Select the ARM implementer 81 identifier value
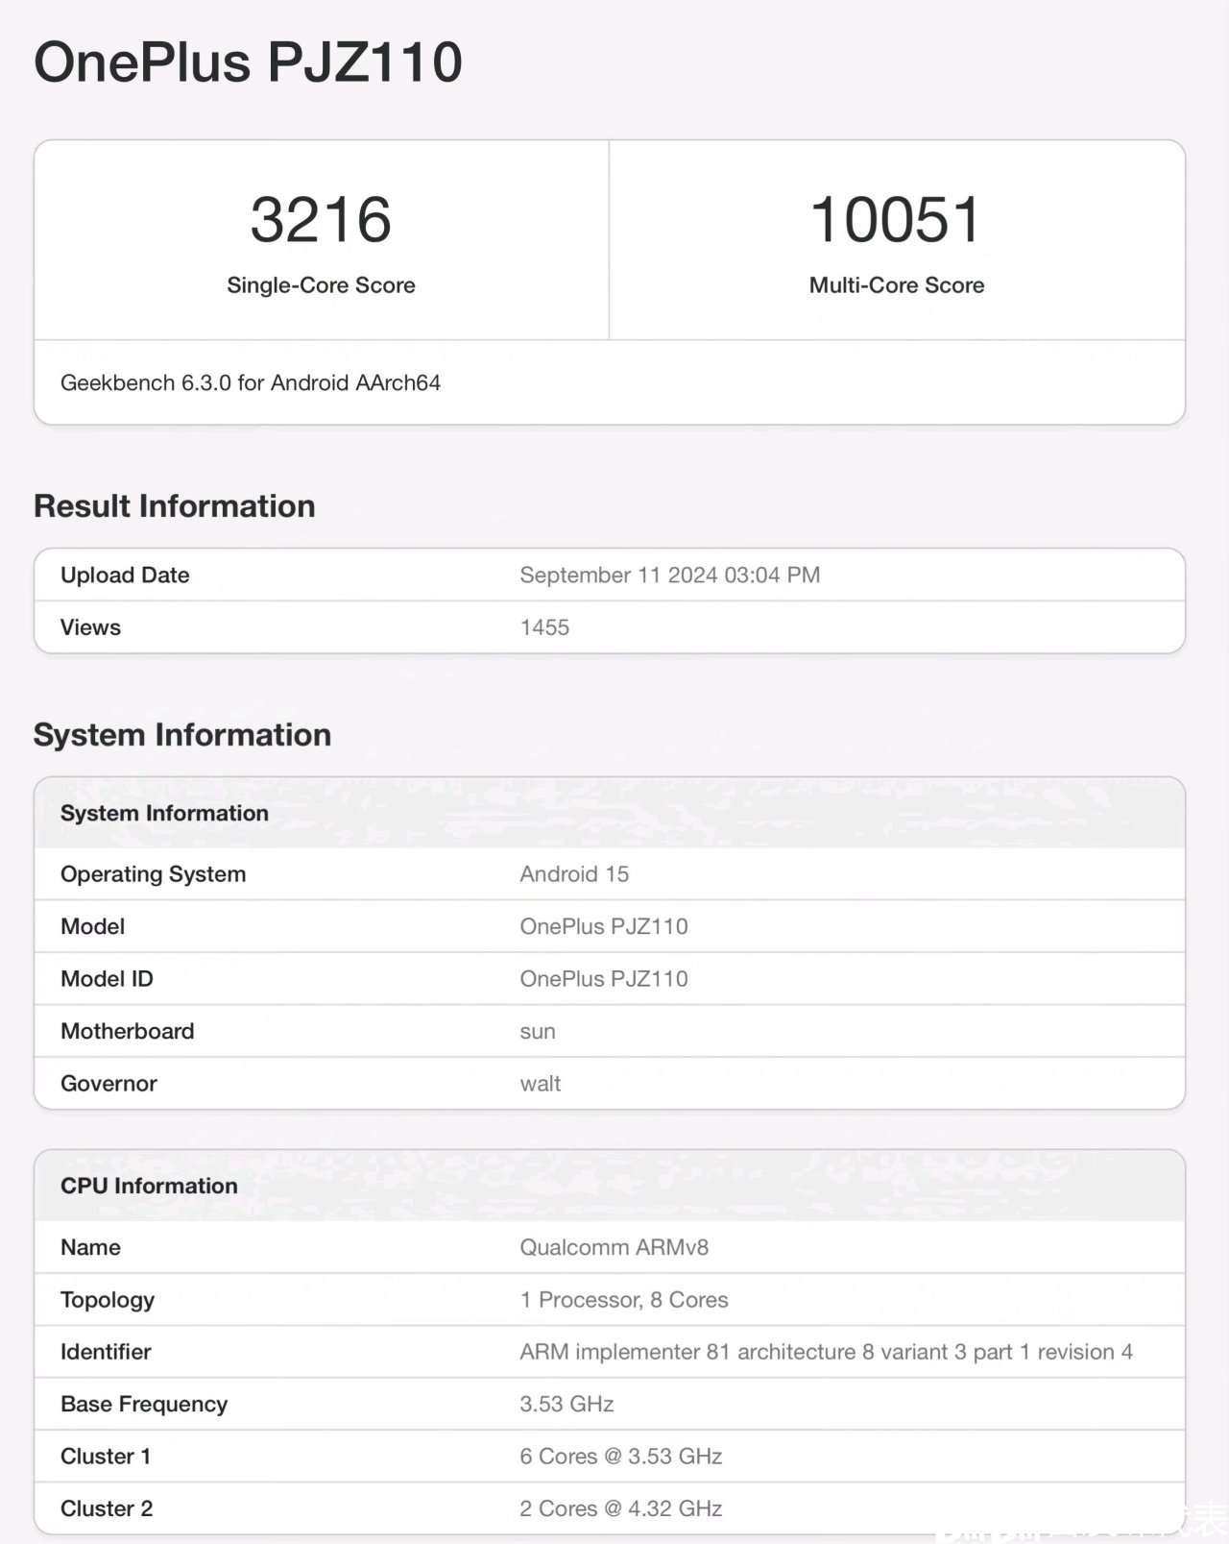This screenshot has width=1229, height=1544. pos(827,1352)
